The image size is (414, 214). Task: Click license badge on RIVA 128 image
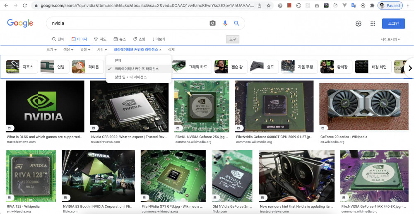(x=9, y=197)
